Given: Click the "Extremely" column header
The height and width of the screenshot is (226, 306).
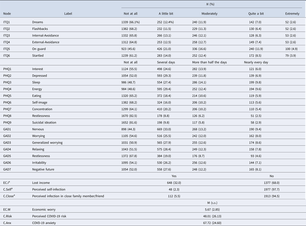Looking at the screenshot, I should pyautogui.click(x=292, y=14).
